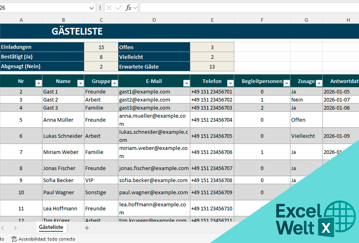Select the Lea Hoffmann name cell
This screenshot has width=359, height=243.
63,209
